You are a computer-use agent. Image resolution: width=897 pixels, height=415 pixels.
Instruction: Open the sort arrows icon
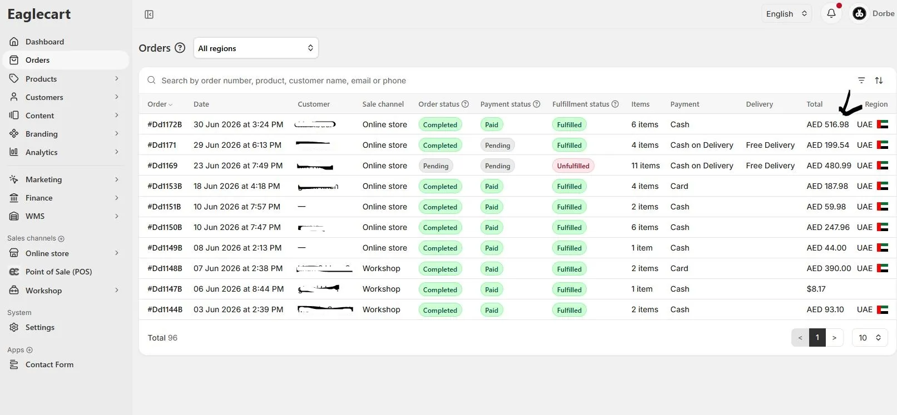tap(879, 81)
